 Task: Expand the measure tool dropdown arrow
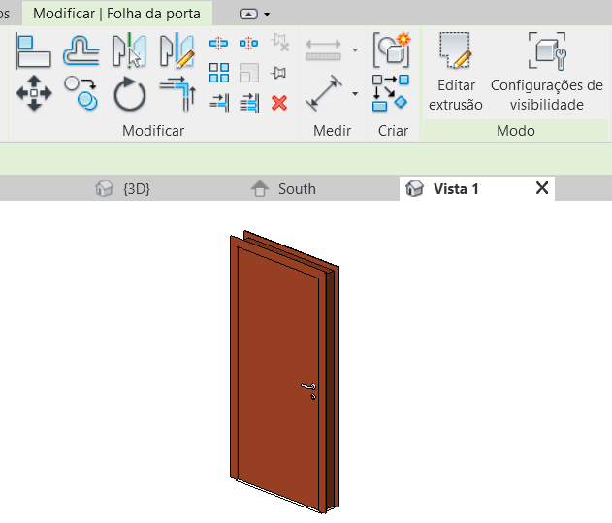click(355, 95)
